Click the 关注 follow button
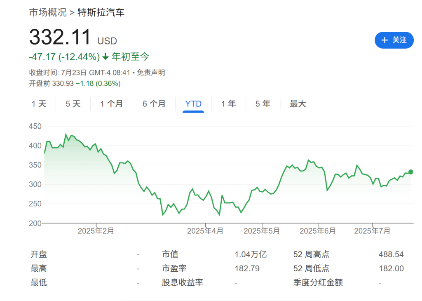The width and height of the screenshot is (422, 301). pyautogui.click(x=394, y=40)
